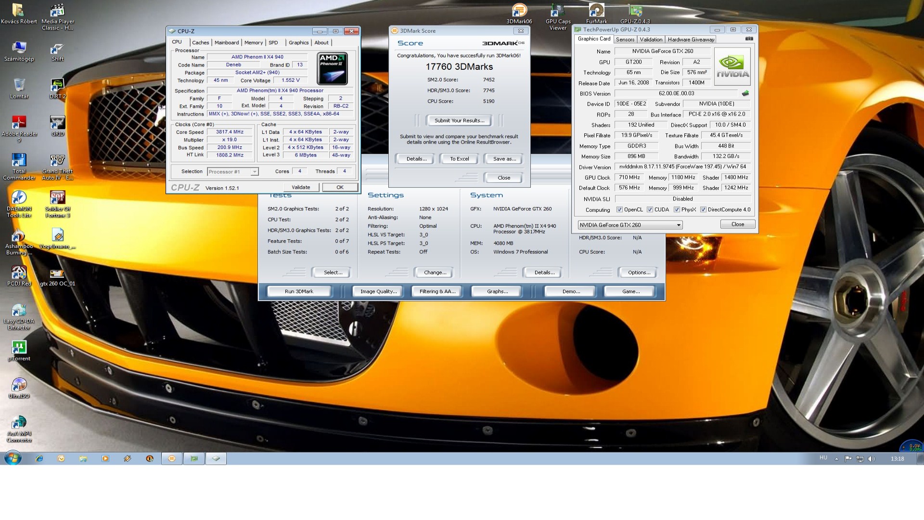The image size is (924, 520).
Task: Click the Options button in 3DMark06
Action: pos(639,273)
